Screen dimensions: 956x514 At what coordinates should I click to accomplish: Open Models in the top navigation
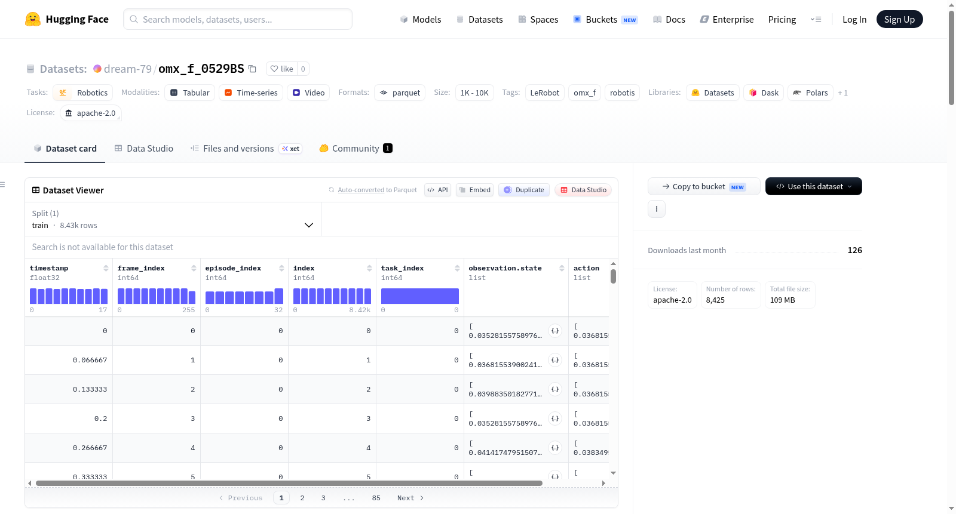tap(421, 19)
